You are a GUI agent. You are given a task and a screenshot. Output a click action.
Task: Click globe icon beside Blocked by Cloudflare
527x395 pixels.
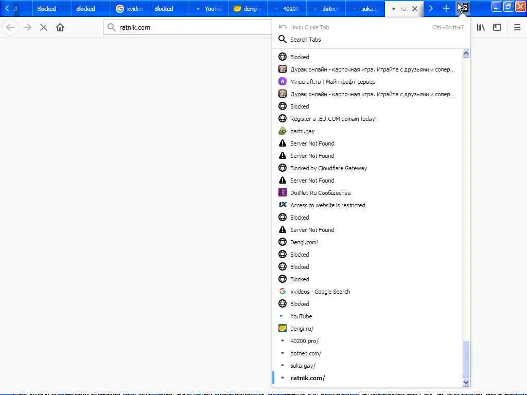pos(283,168)
